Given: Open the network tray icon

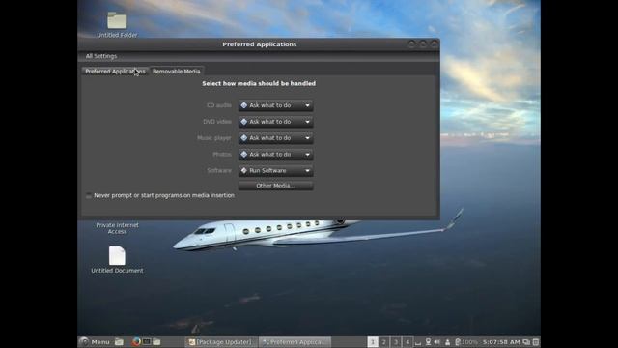Looking at the screenshot, I should (x=428, y=341).
